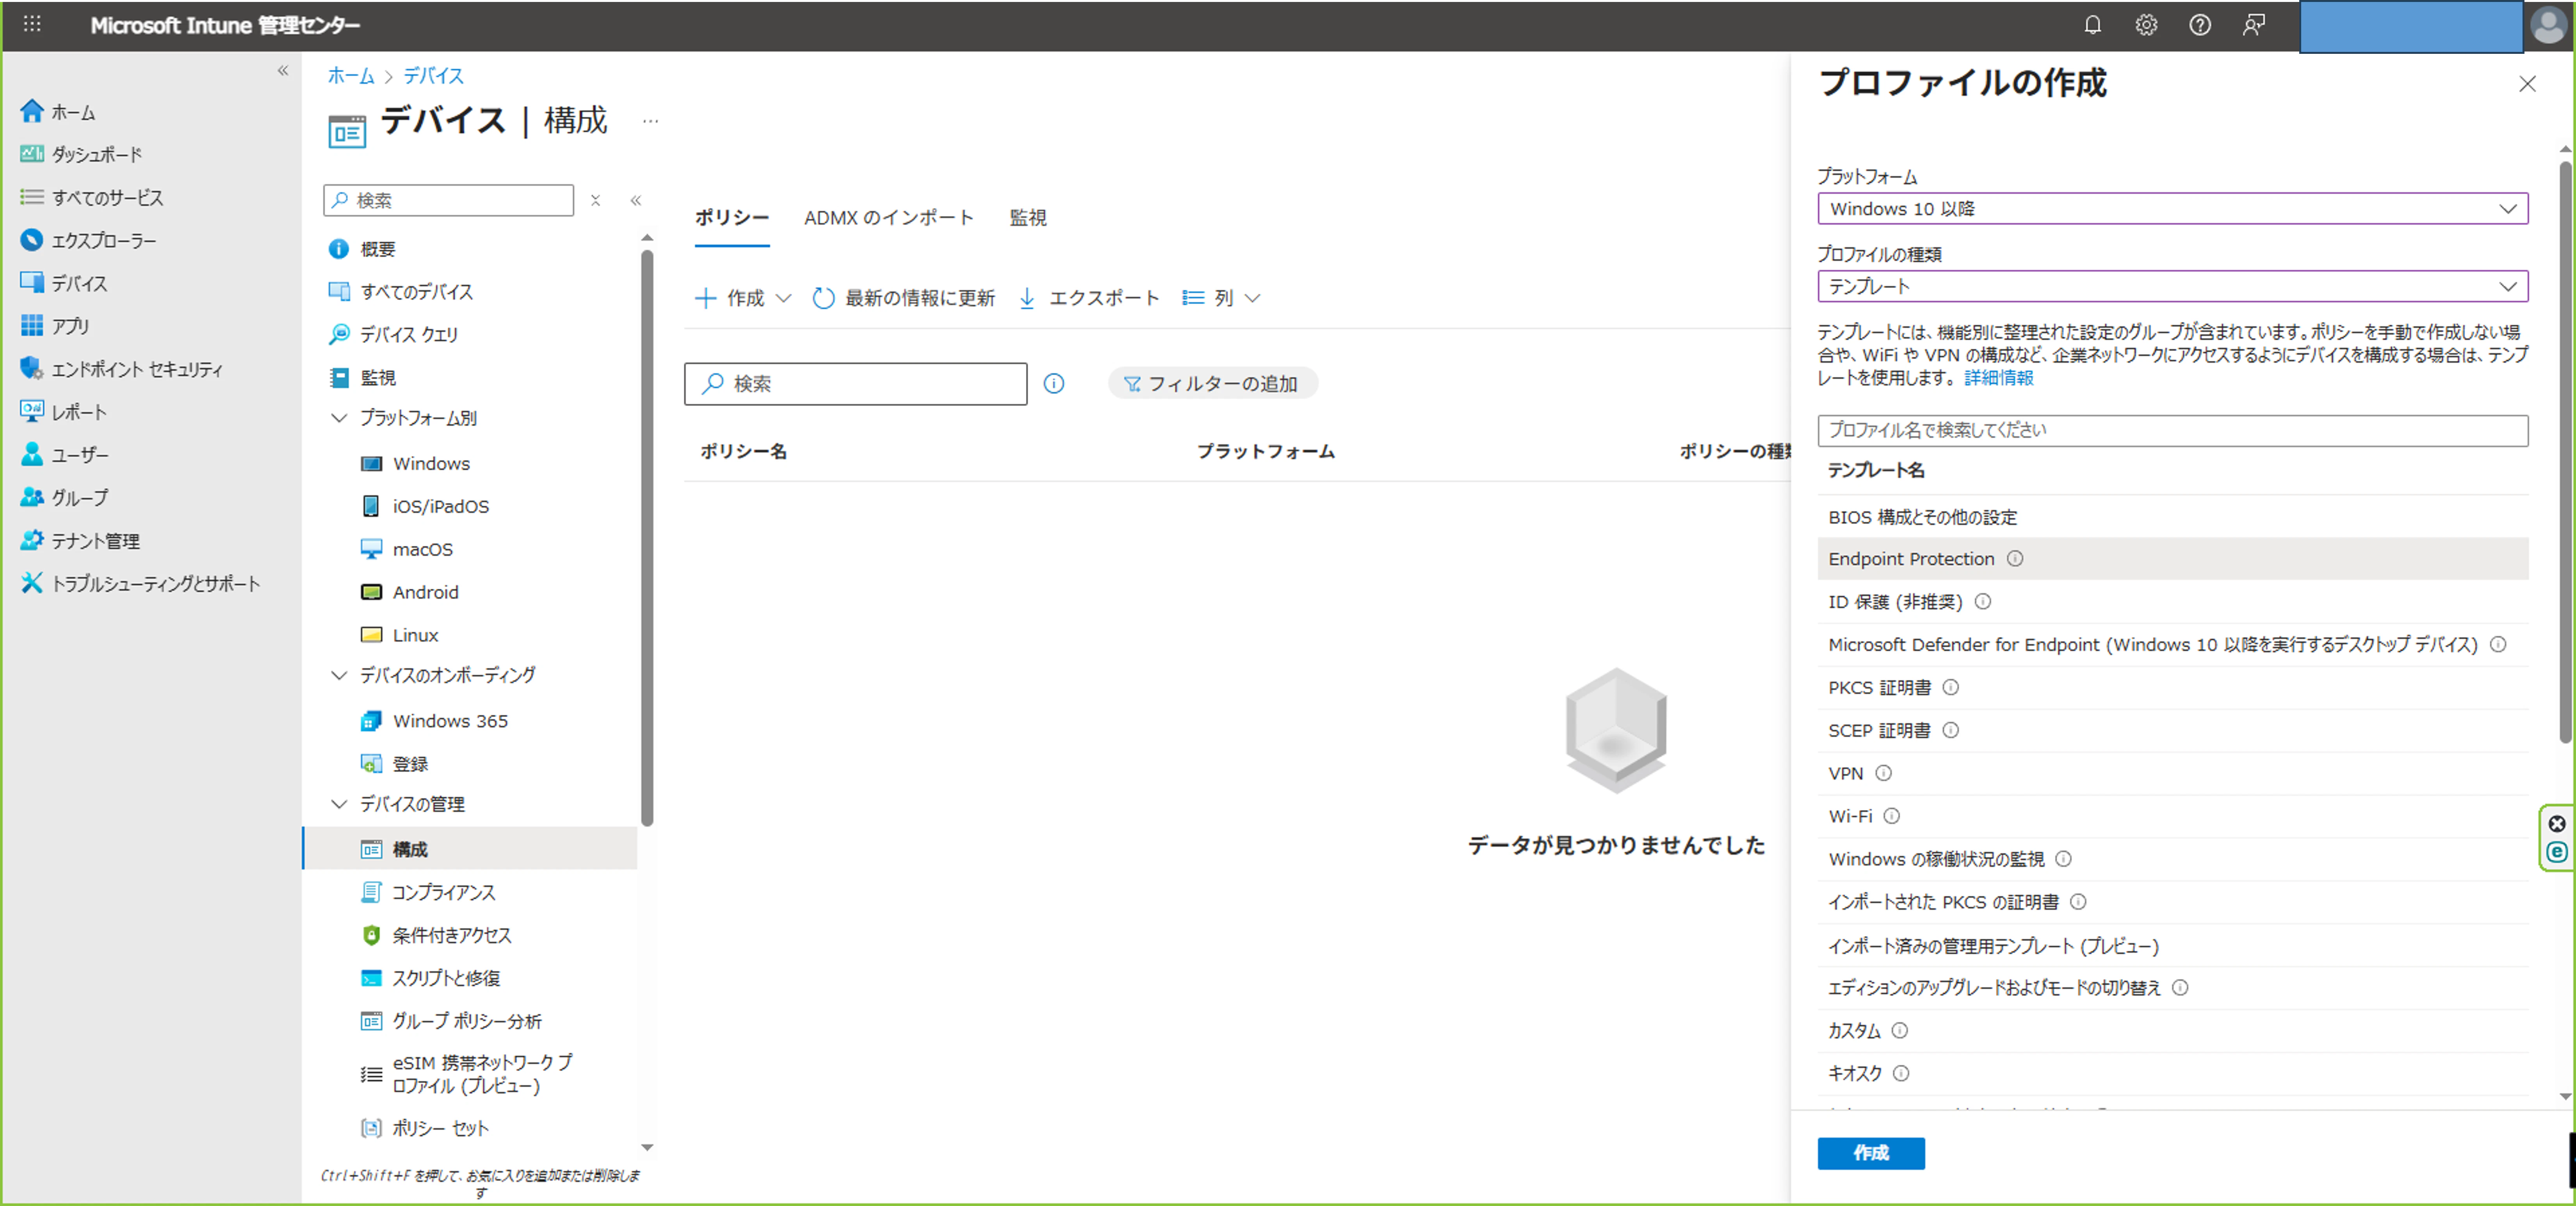Close the プロファイルの作成 panel

(2527, 84)
